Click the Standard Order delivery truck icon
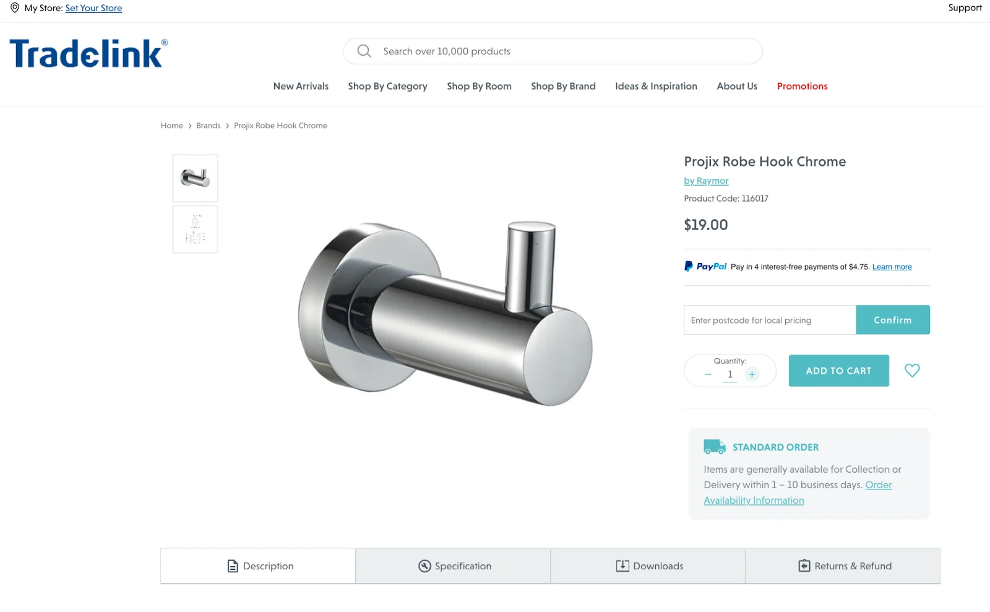Viewport: 990px width, 612px height. point(714,446)
